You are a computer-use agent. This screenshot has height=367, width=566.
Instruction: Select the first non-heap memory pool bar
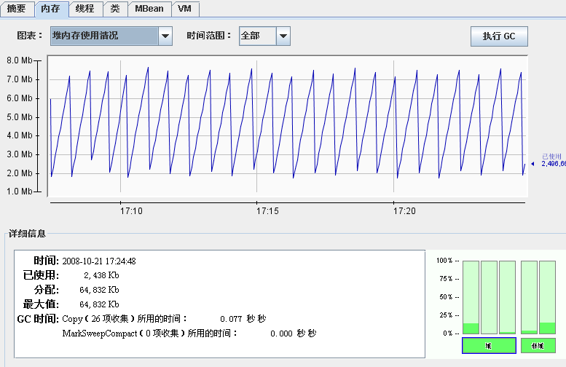tap(530, 297)
